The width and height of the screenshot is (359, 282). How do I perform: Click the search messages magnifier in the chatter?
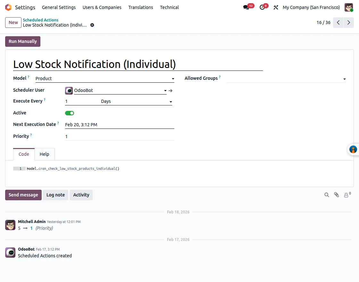[x=327, y=195]
